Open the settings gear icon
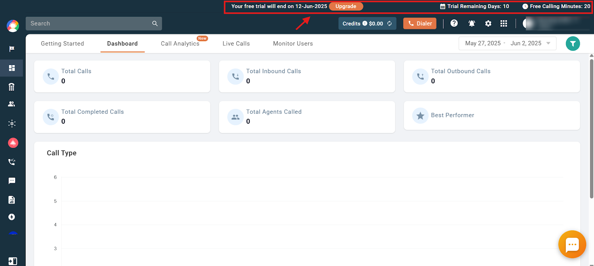This screenshot has height=266, width=594. (488, 23)
